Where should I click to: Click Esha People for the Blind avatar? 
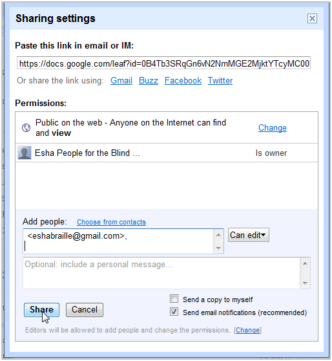(x=25, y=153)
